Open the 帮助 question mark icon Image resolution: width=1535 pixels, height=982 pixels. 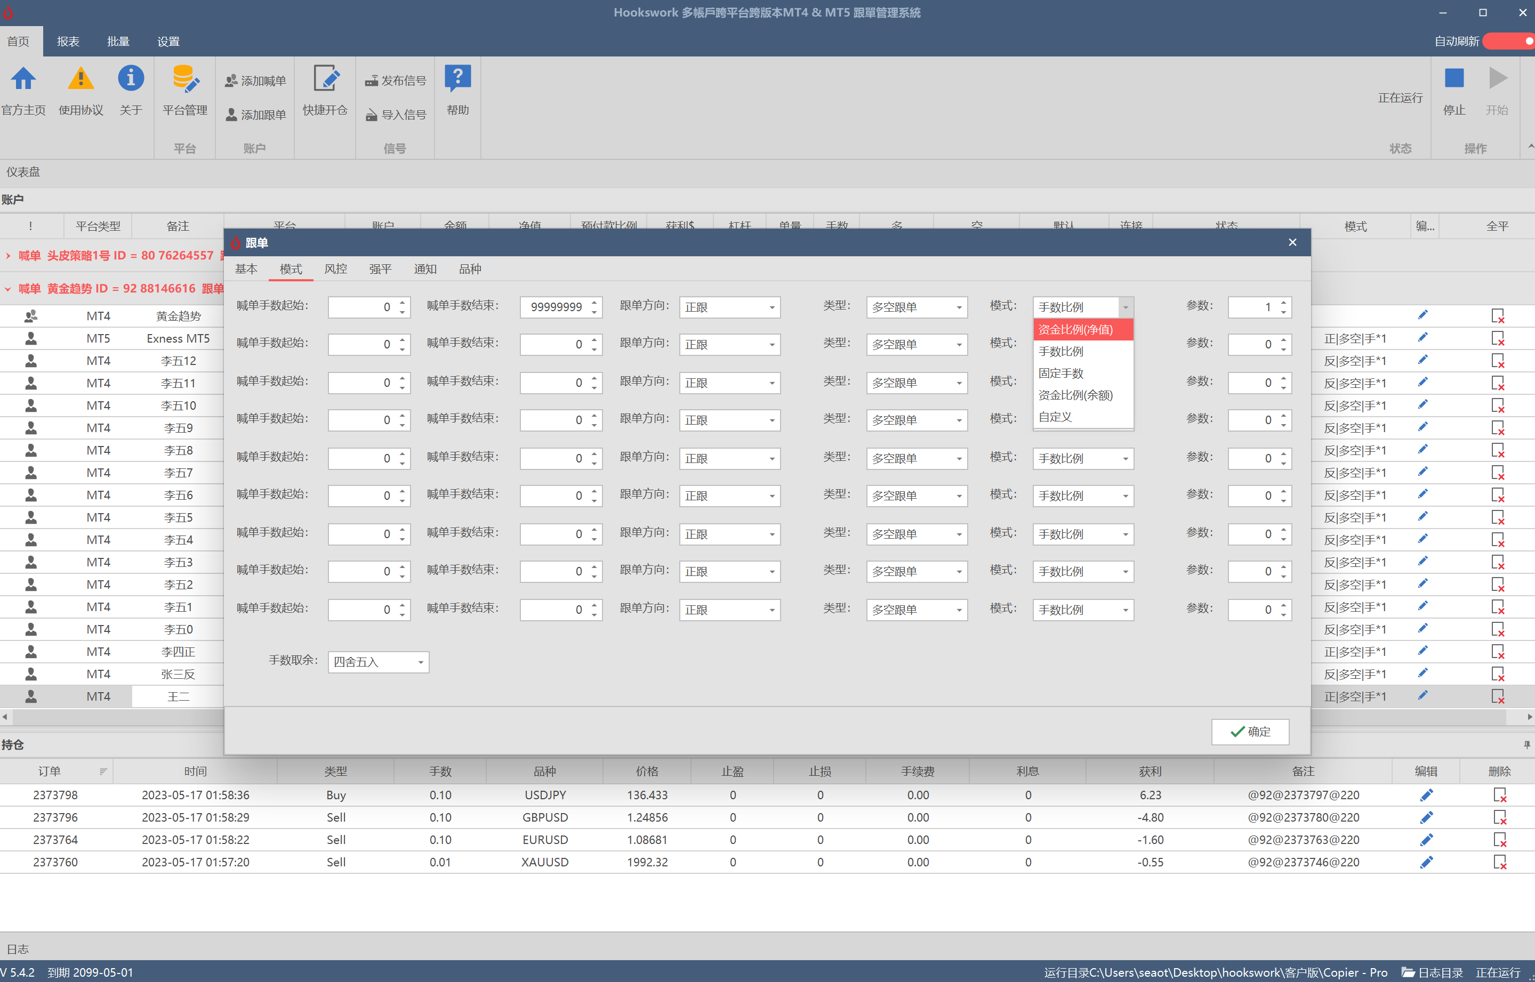pyautogui.click(x=457, y=79)
